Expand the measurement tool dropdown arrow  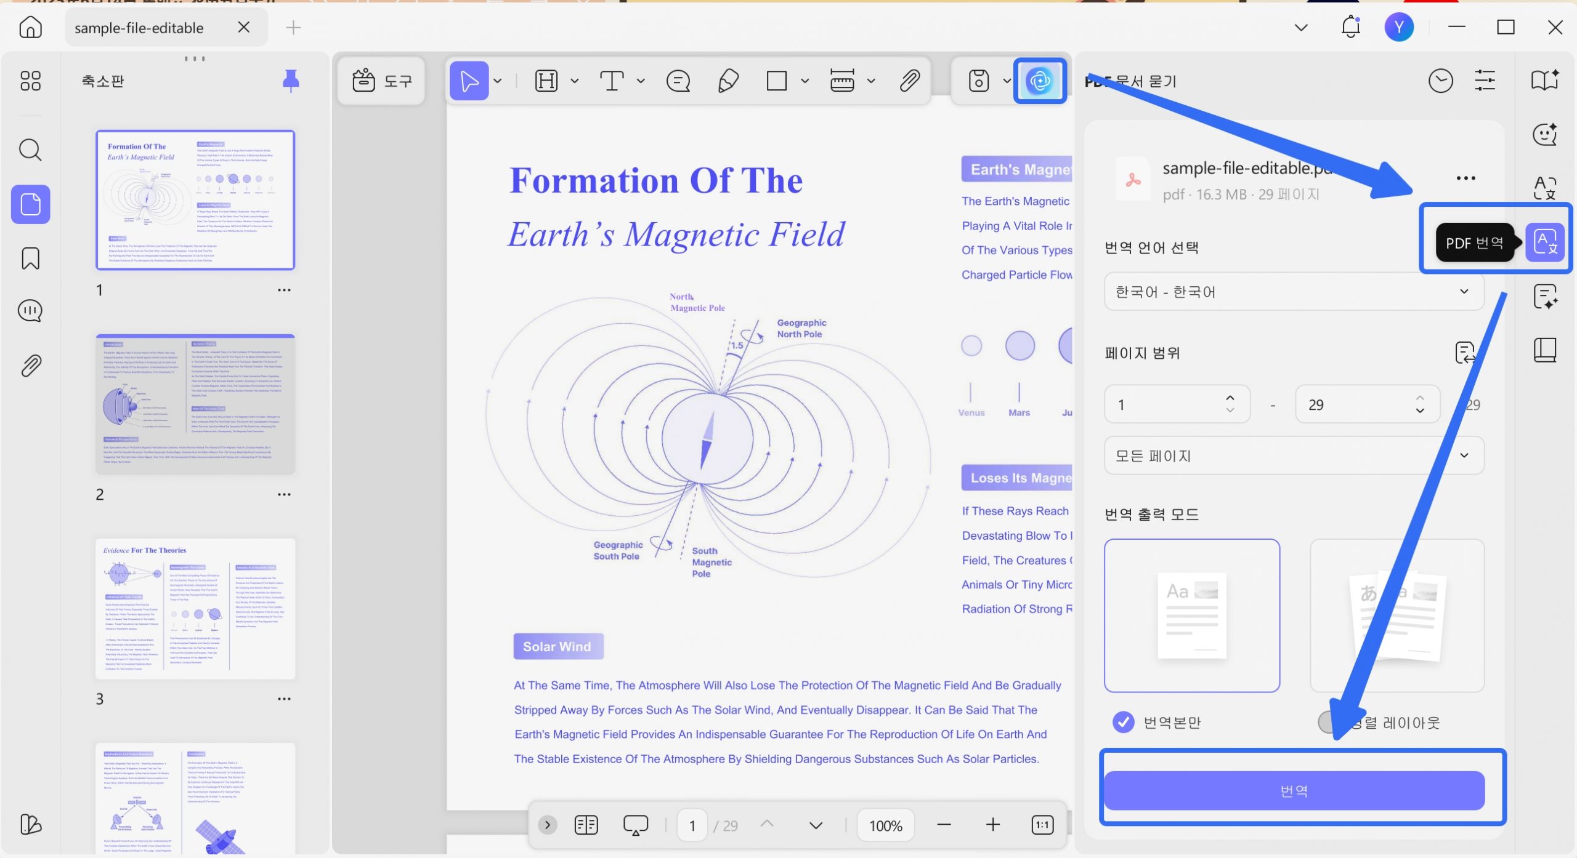(x=871, y=81)
